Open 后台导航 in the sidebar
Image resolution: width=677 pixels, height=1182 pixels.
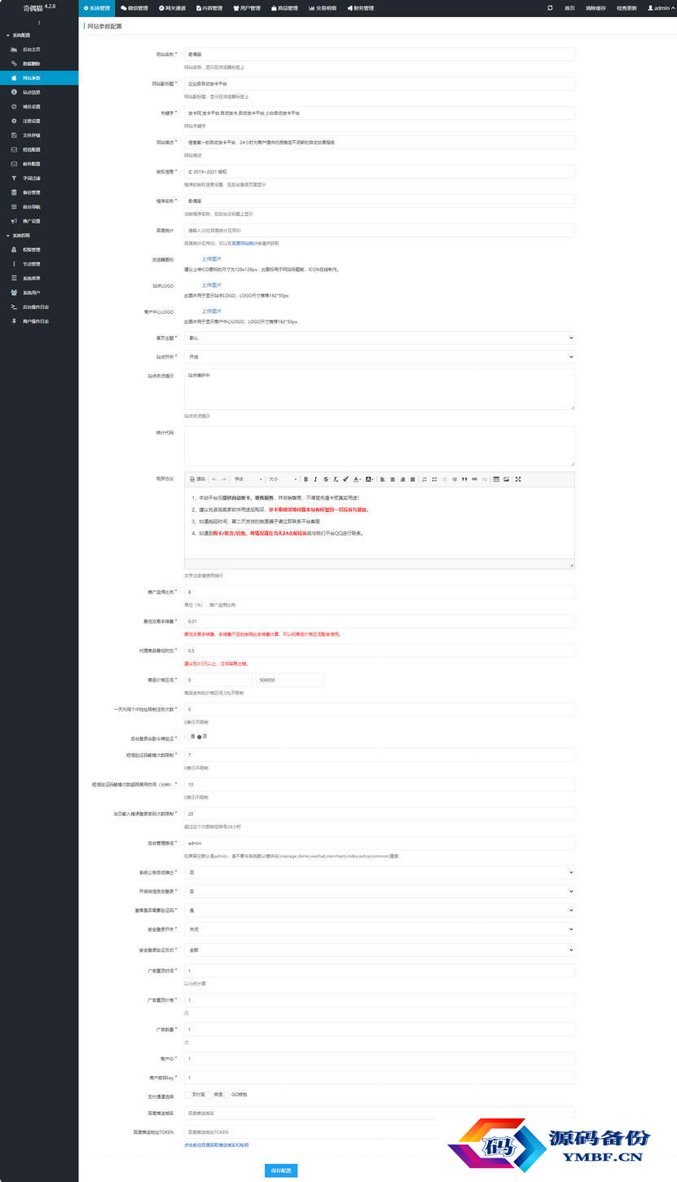(39, 206)
